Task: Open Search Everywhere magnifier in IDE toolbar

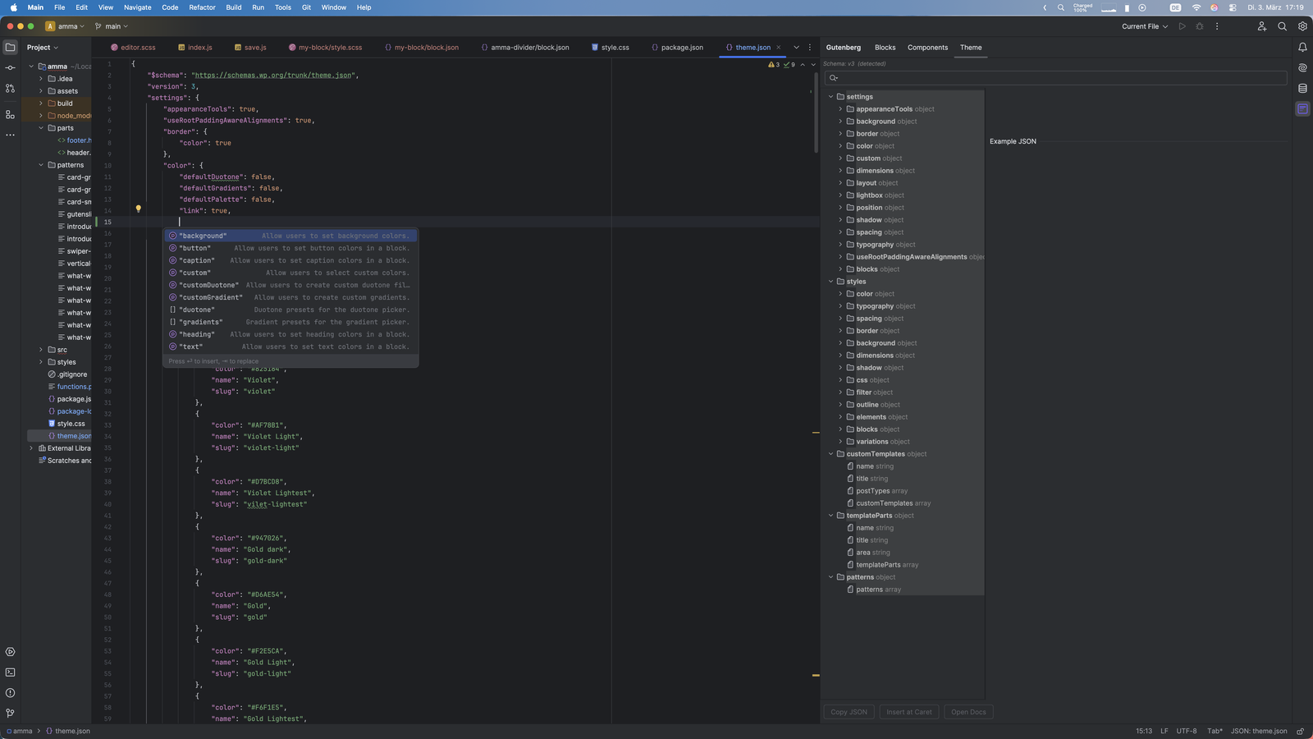Action: tap(1282, 26)
